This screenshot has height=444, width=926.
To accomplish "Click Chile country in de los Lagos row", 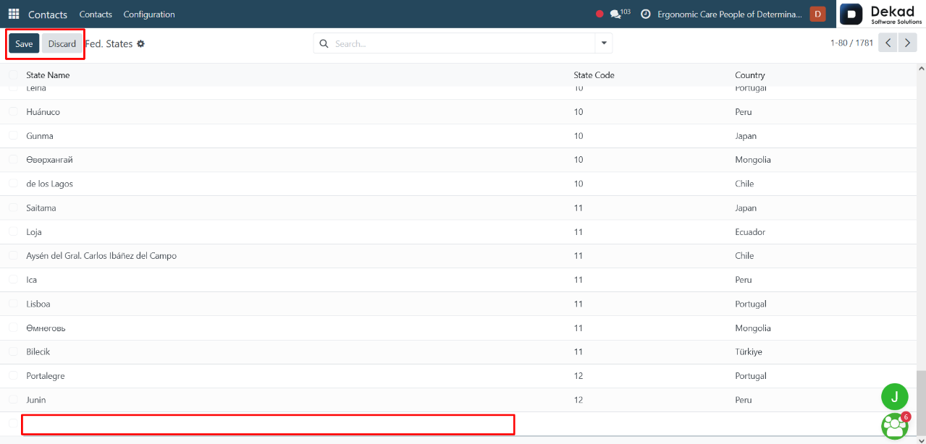I will [744, 184].
